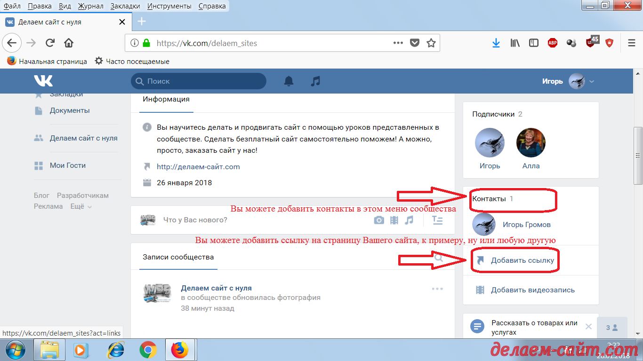
Task: Click the Блог footer link
Action: pyautogui.click(x=41, y=196)
